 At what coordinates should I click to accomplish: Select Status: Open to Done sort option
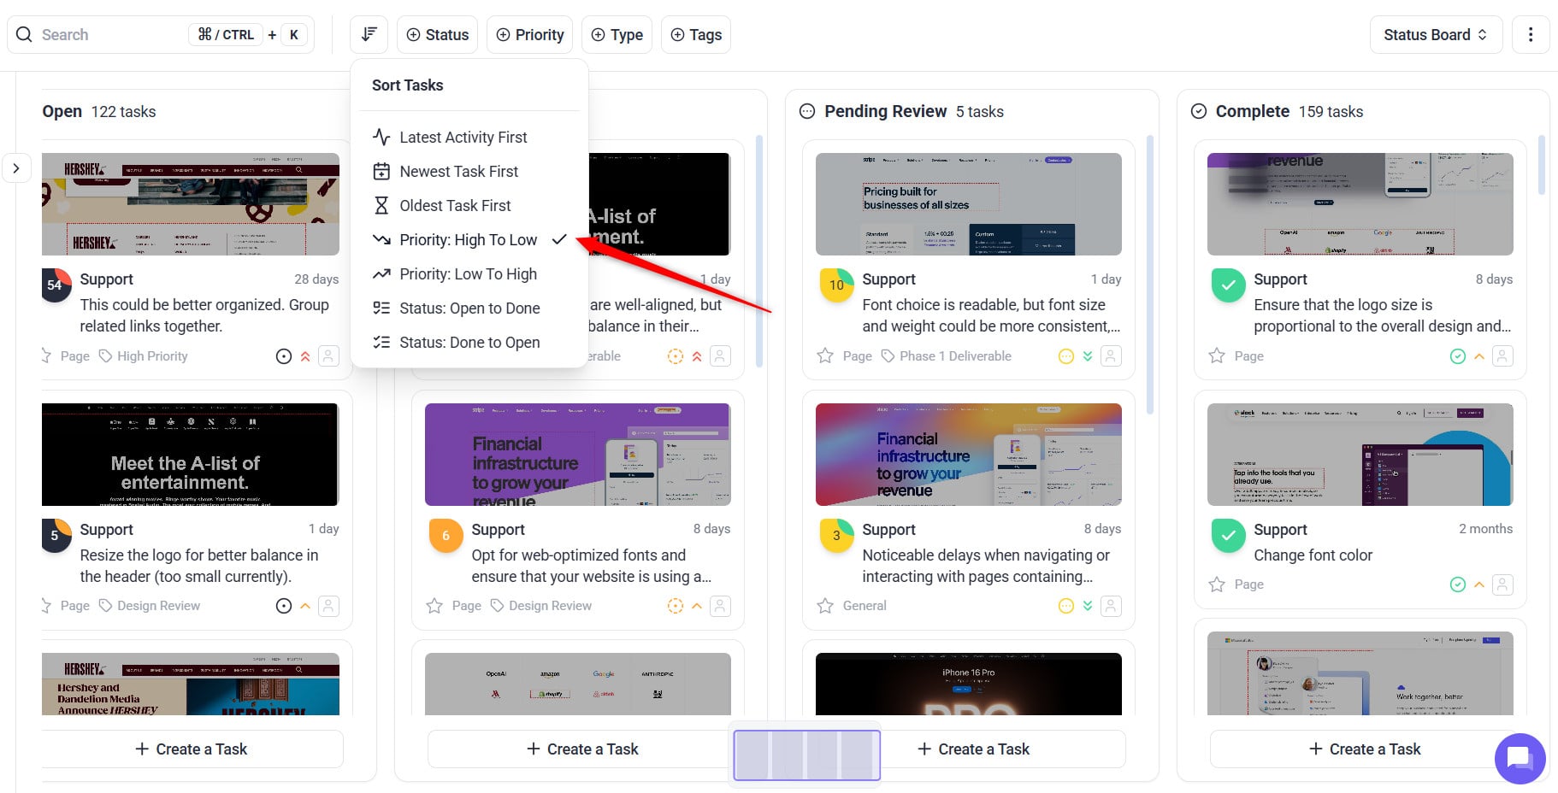[x=469, y=308]
